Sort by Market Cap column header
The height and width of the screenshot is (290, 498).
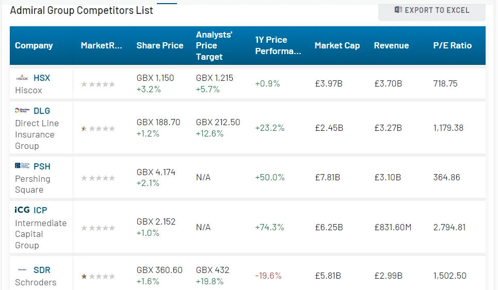[337, 45]
